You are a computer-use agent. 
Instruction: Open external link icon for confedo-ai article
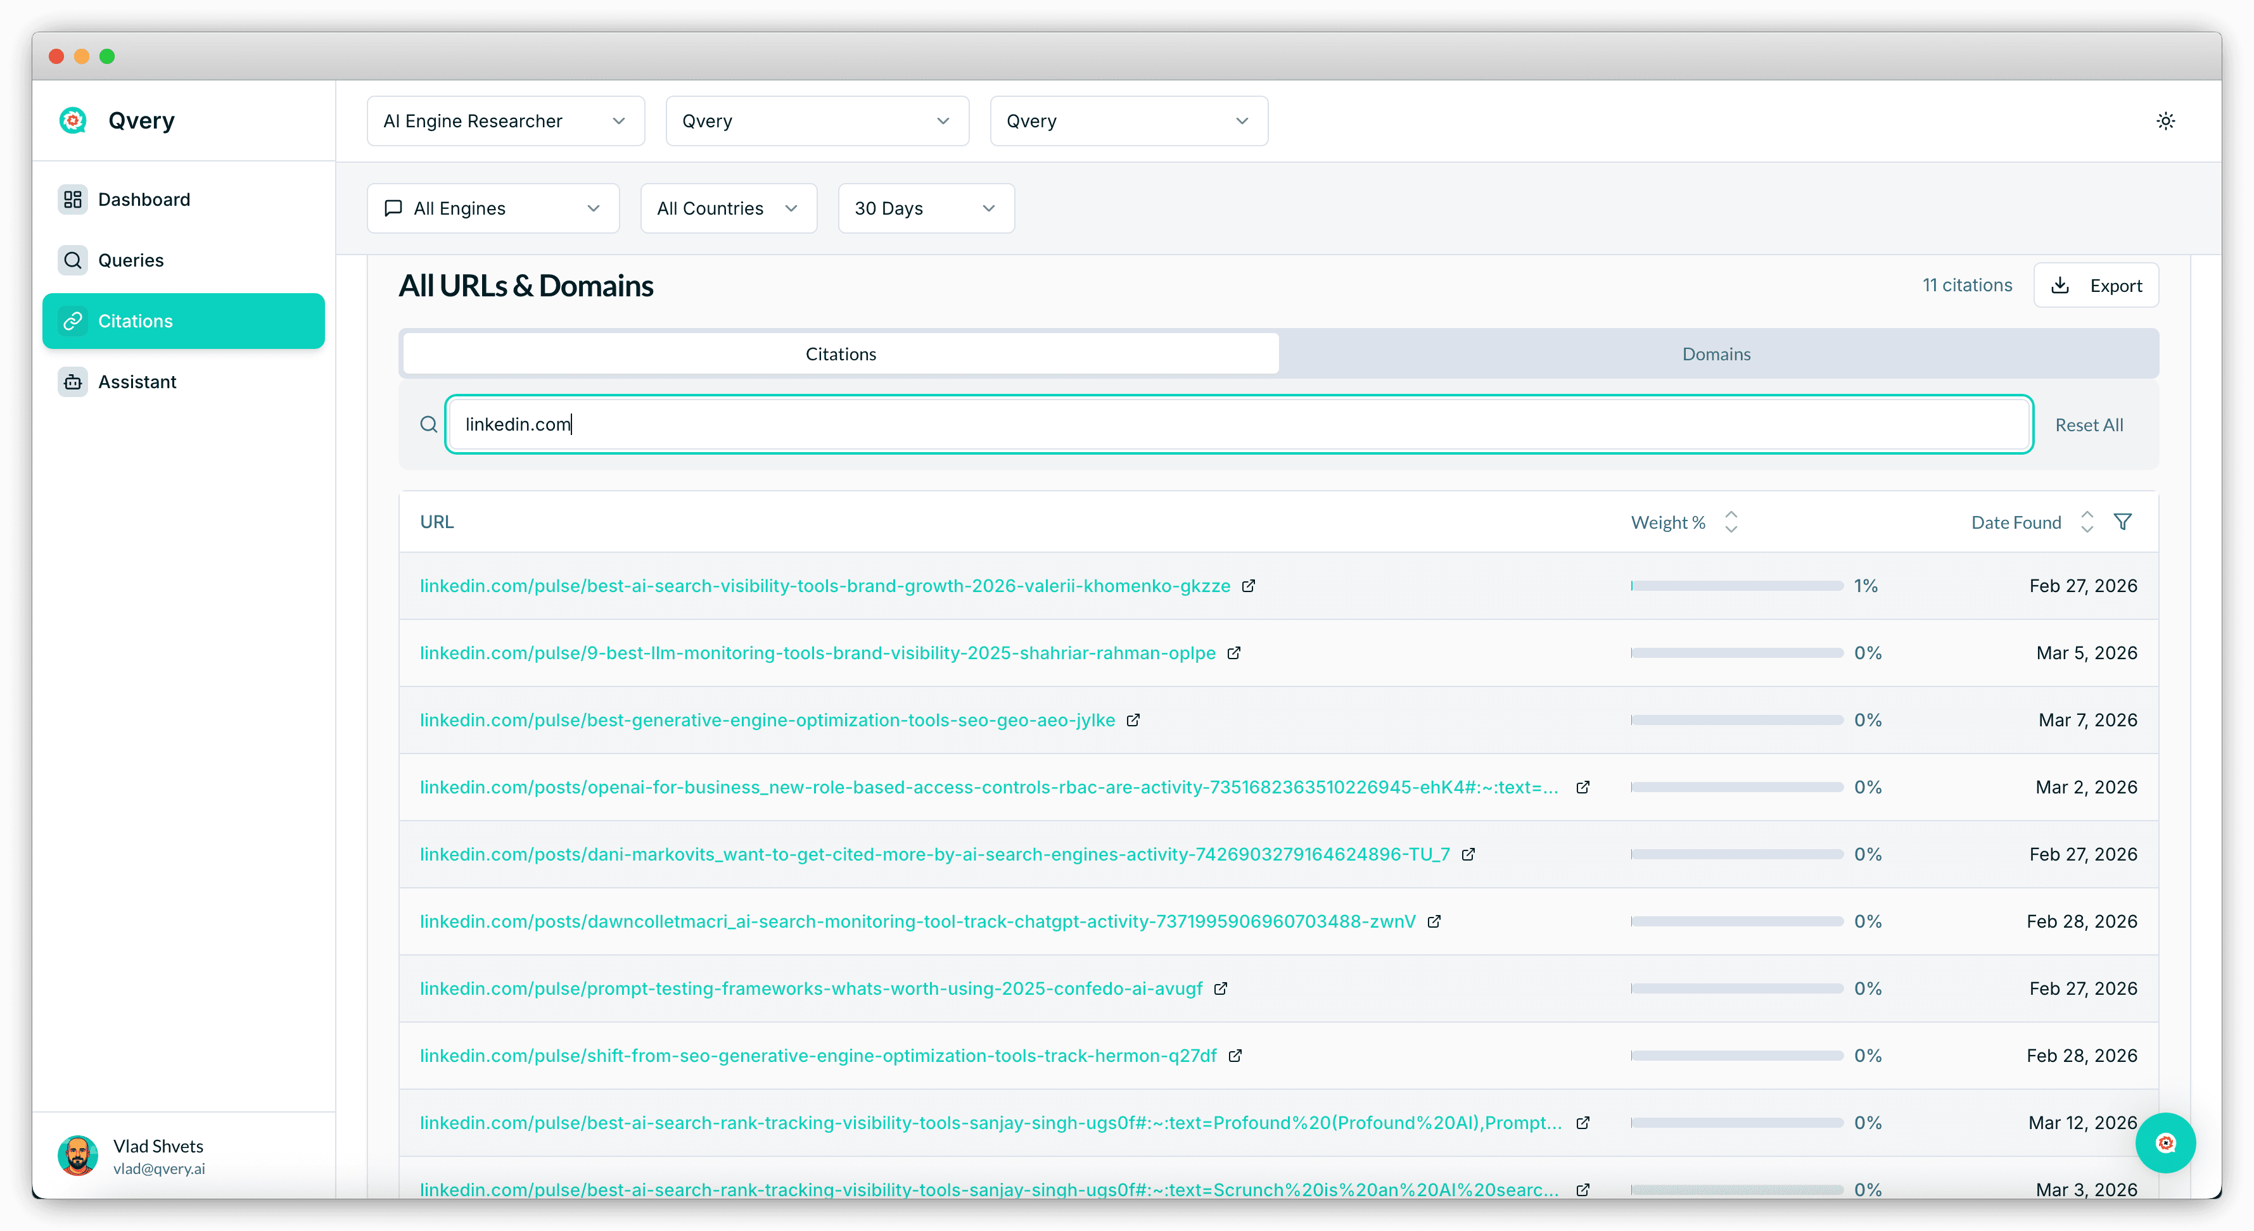tap(1221, 988)
